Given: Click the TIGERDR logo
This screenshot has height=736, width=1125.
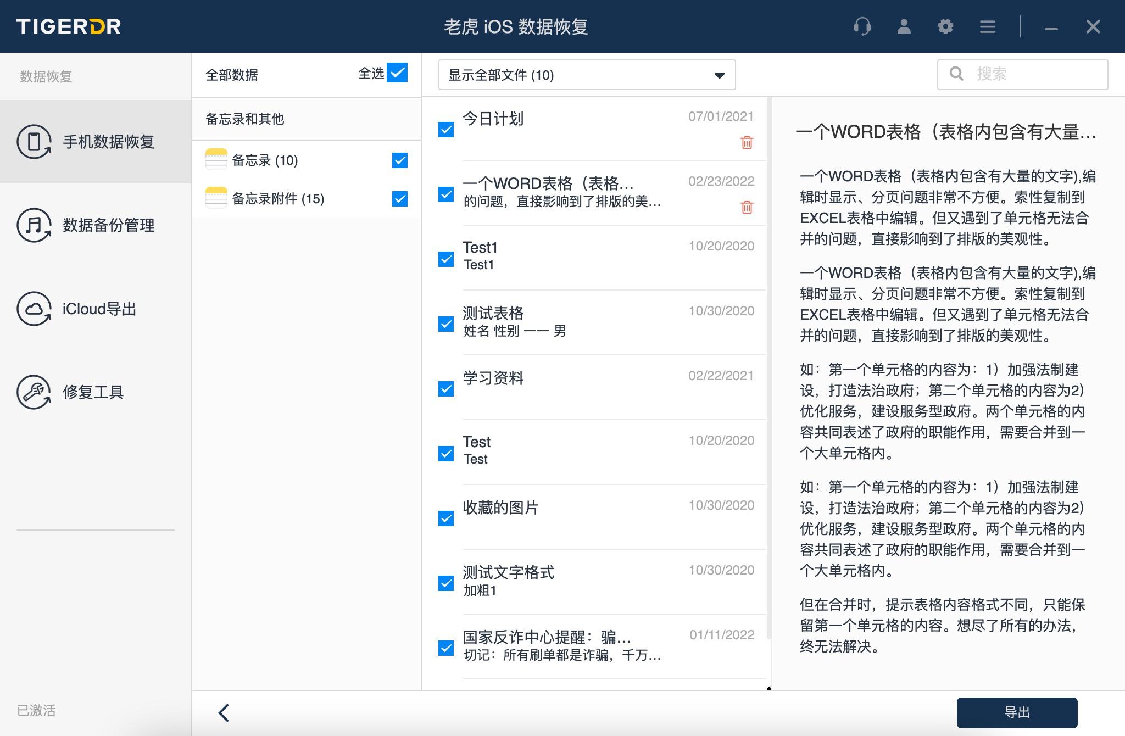Looking at the screenshot, I should pyautogui.click(x=69, y=26).
